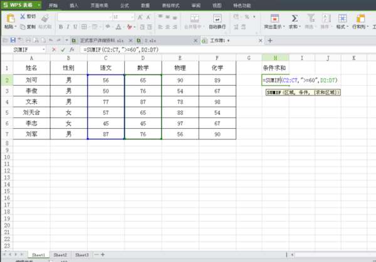
Task: Open the WPS application menu dropdown arrow
Action: 39,5
